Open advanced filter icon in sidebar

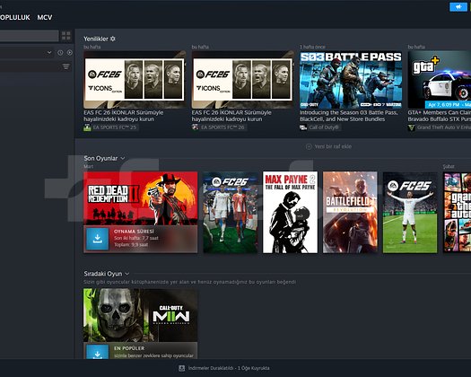pyautogui.click(x=65, y=66)
